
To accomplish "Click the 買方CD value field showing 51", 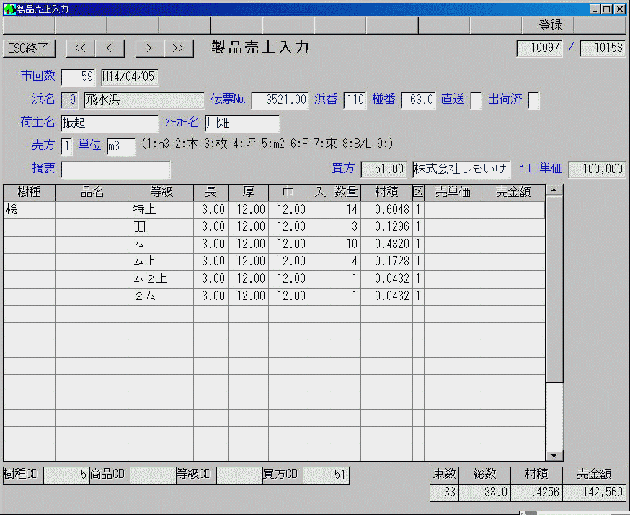I will 326,475.
